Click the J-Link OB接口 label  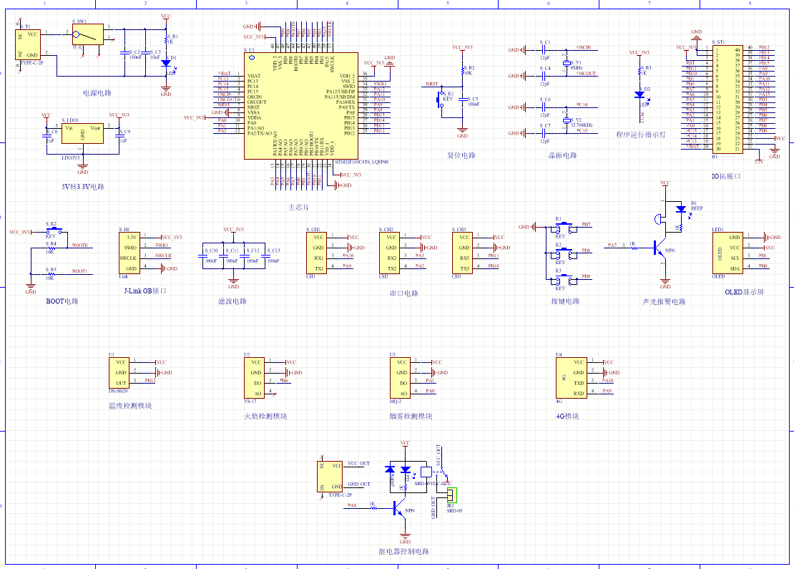click(x=145, y=291)
